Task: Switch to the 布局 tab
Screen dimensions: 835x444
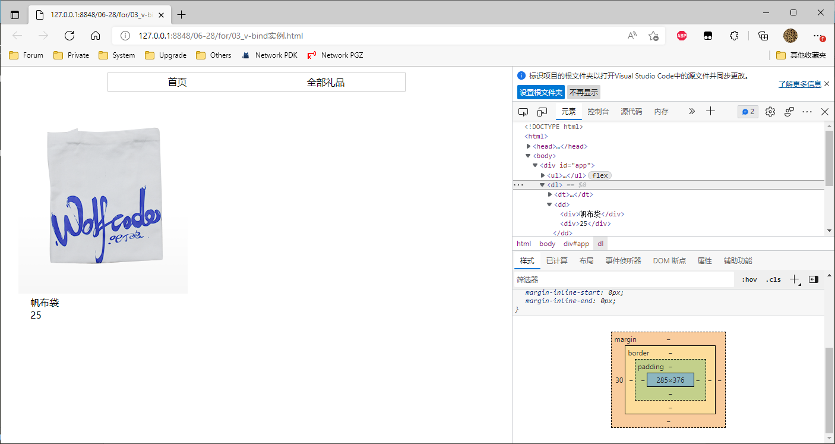Action: click(586, 261)
